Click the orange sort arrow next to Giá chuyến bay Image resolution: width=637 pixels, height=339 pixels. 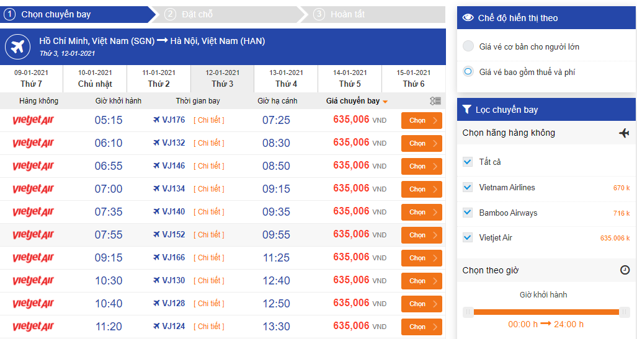[x=385, y=102]
